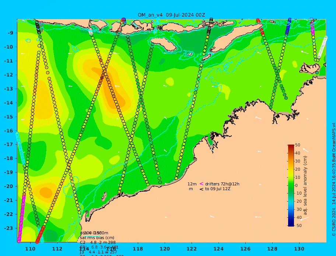Click the "adj. sea level anomaly (cm)" colorbar title
336x256 pixels.
[x=305, y=185]
